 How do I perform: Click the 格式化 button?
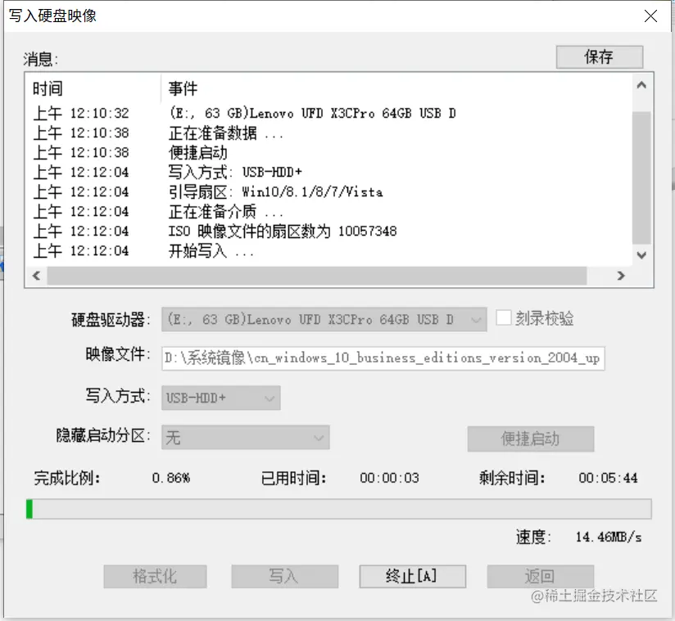coord(155,576)
